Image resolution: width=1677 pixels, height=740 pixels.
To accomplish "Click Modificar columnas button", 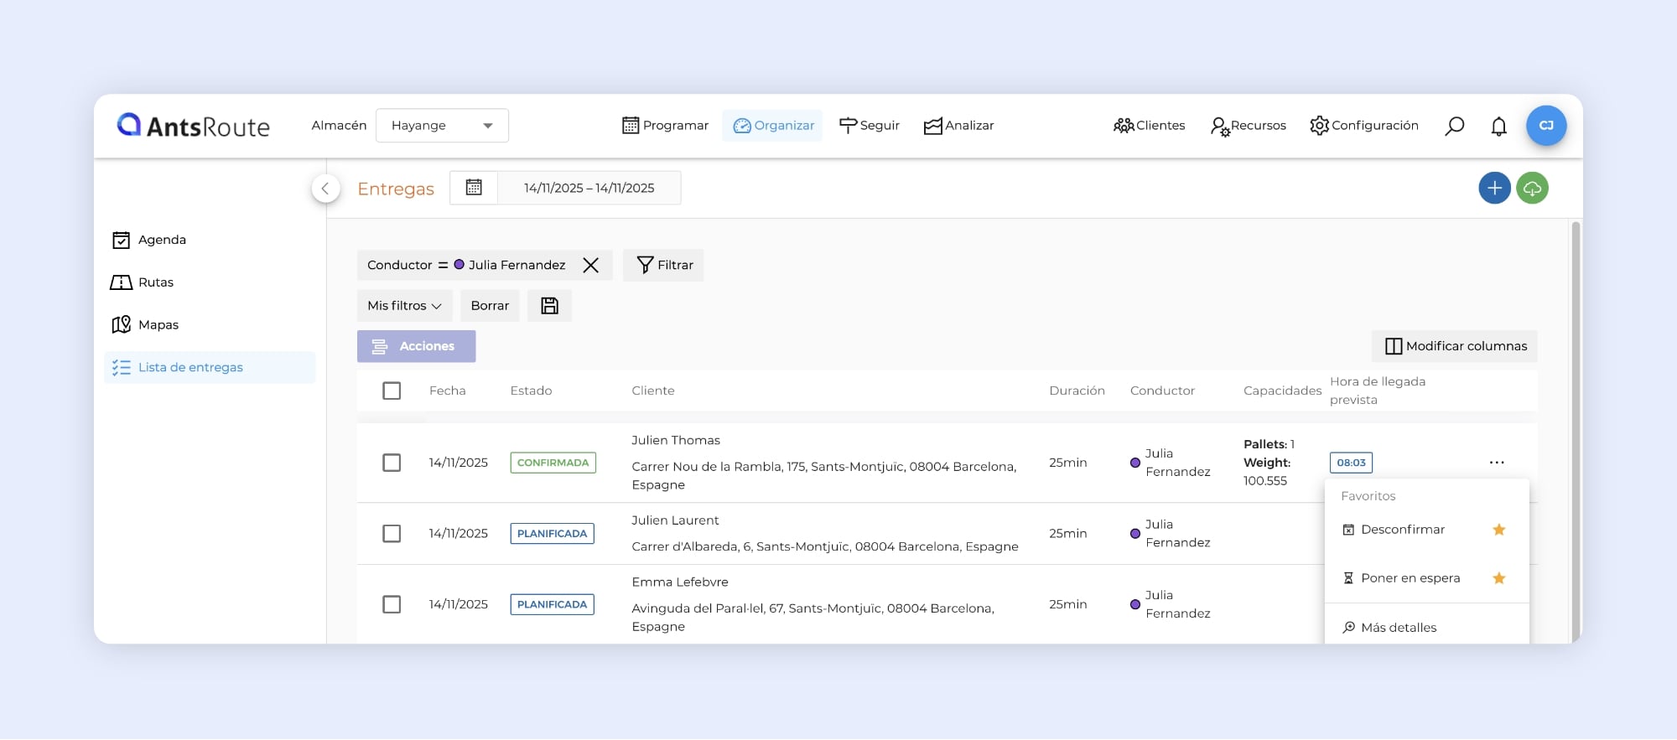I will pyautogui.click(x=1455, y=346).
